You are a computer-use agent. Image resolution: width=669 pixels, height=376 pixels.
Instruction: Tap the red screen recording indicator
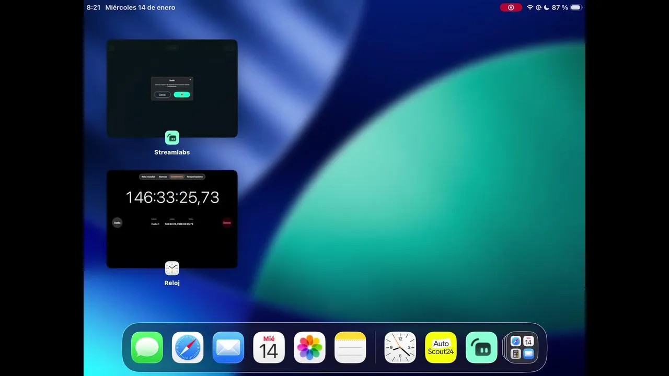point(511,7)
